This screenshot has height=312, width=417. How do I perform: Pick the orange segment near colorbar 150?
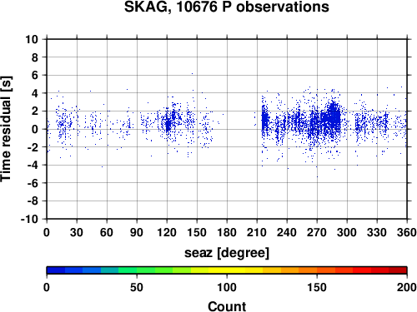(317, 270)
